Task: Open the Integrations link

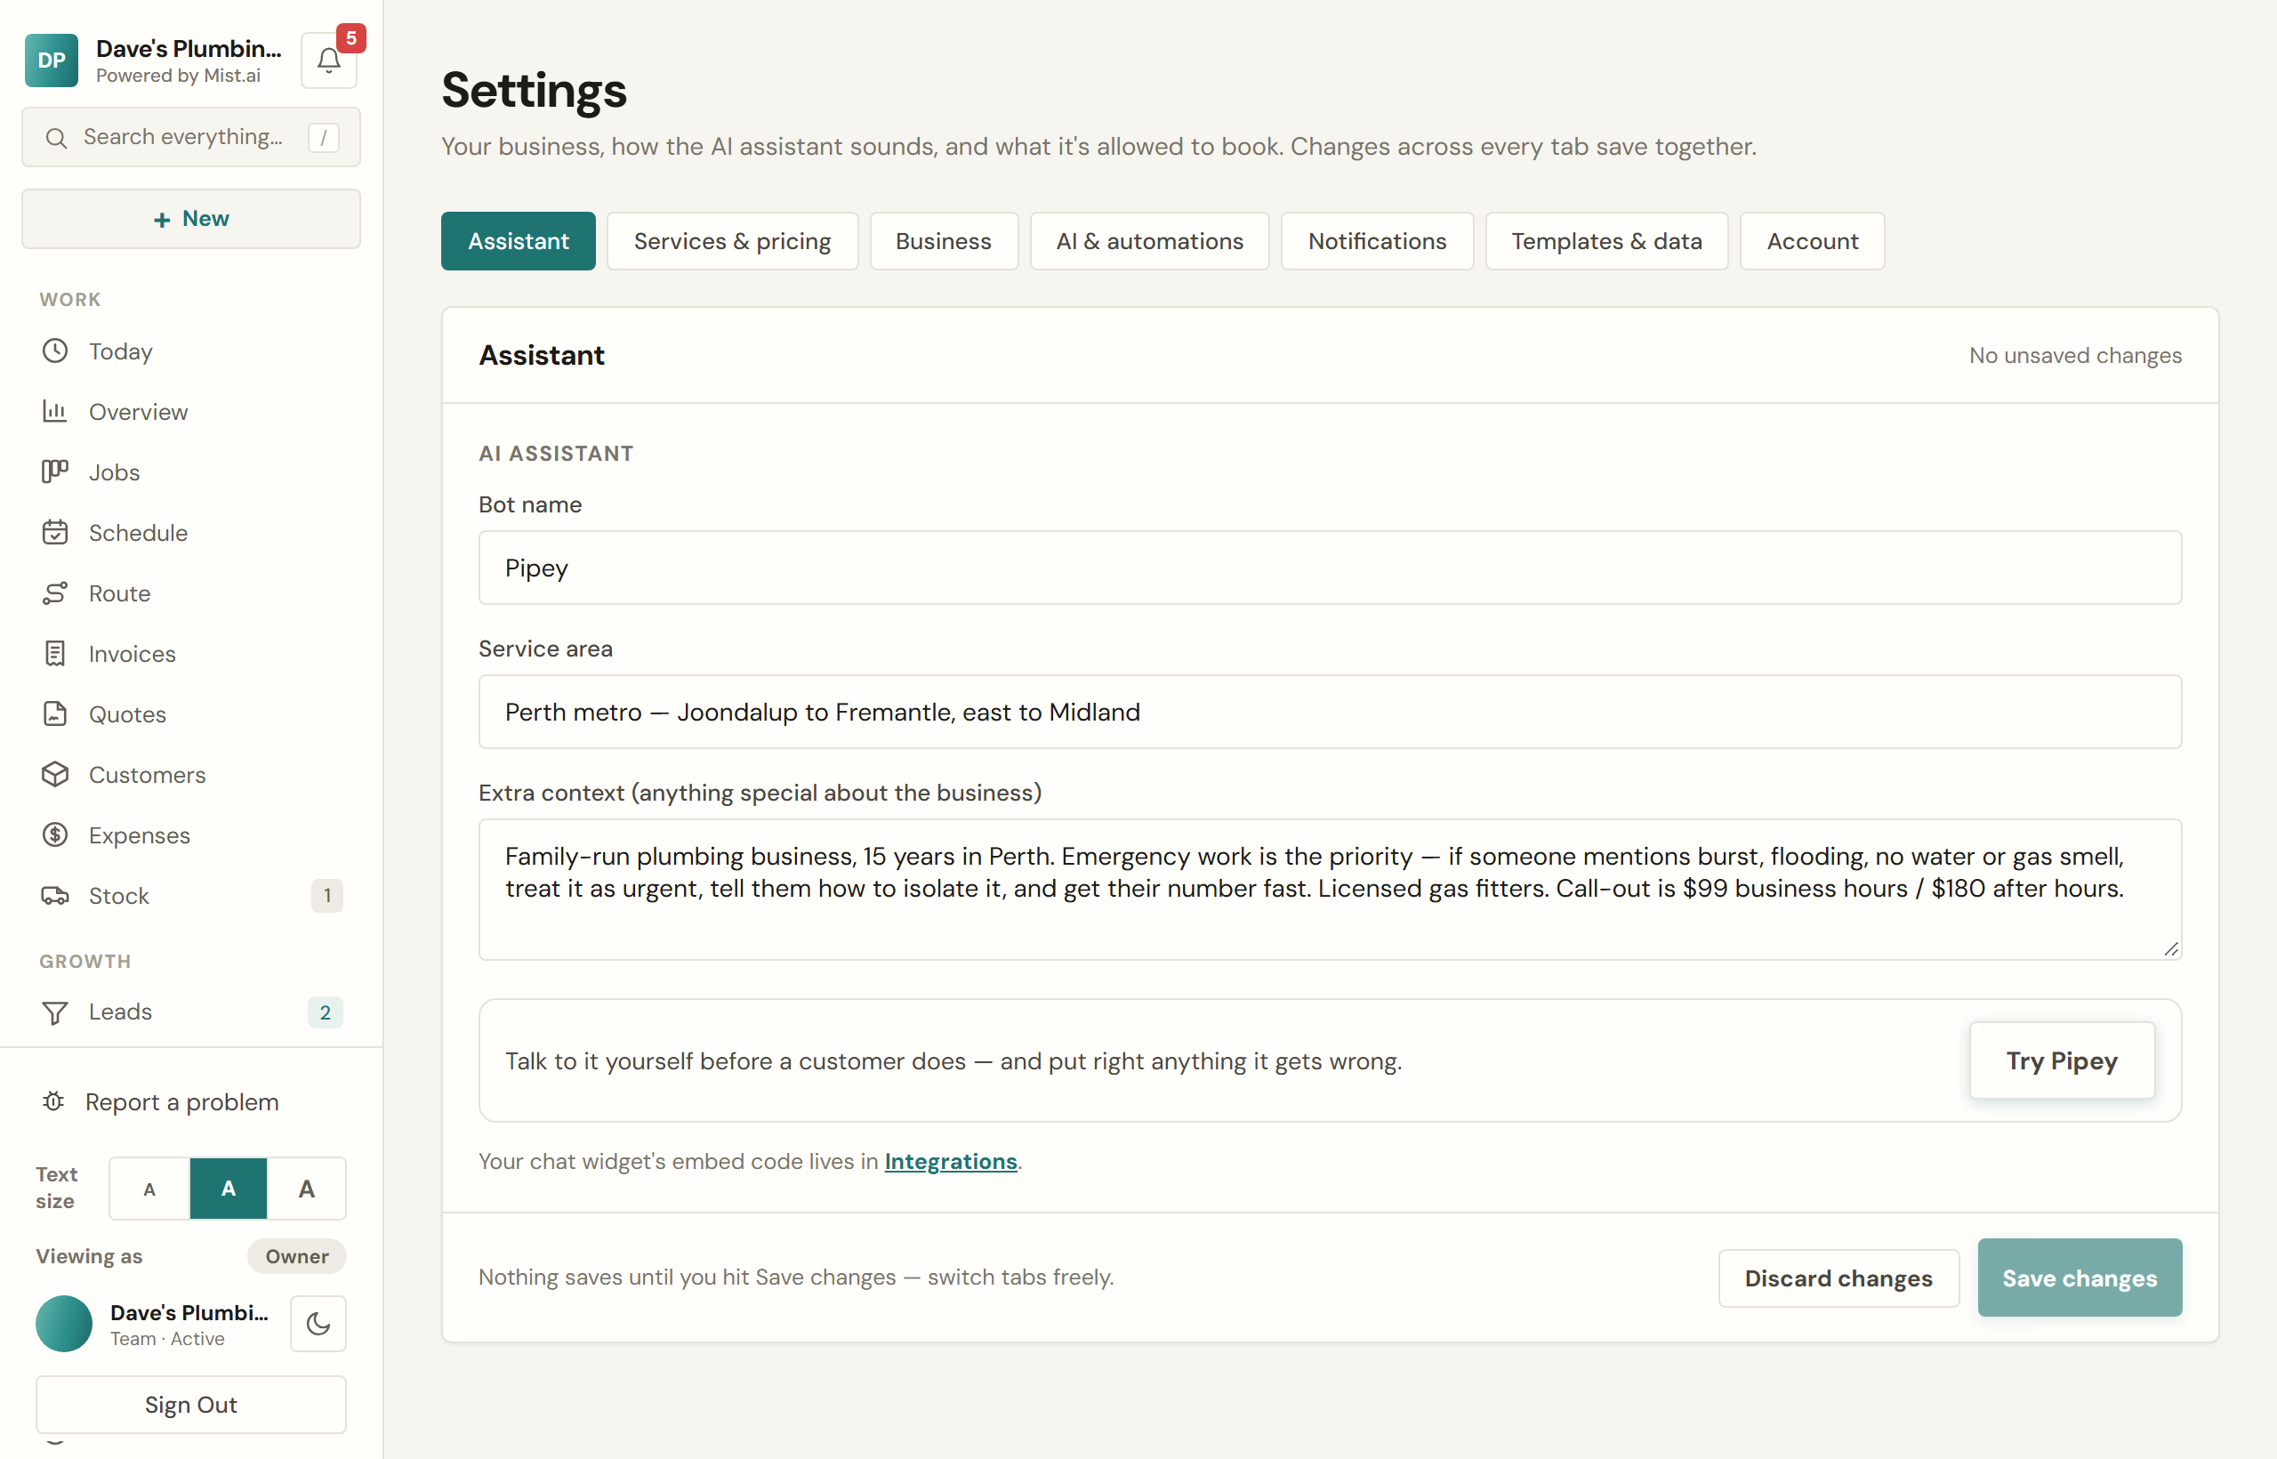Action: tap(950, 1162)
